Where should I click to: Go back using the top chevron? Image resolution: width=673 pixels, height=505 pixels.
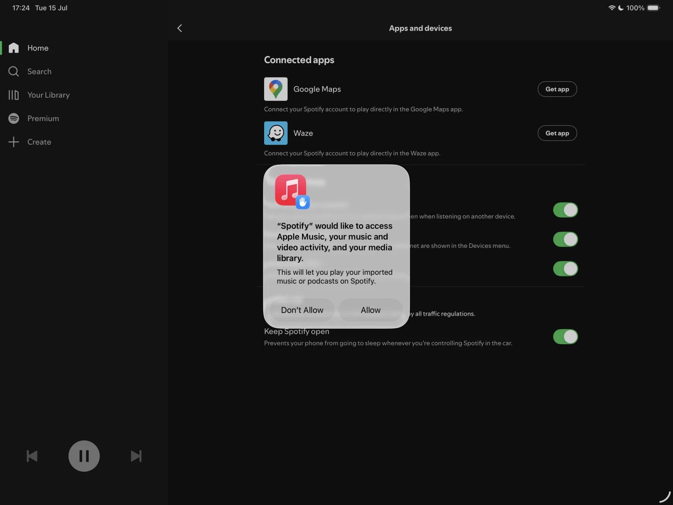[x=180, y=28]
